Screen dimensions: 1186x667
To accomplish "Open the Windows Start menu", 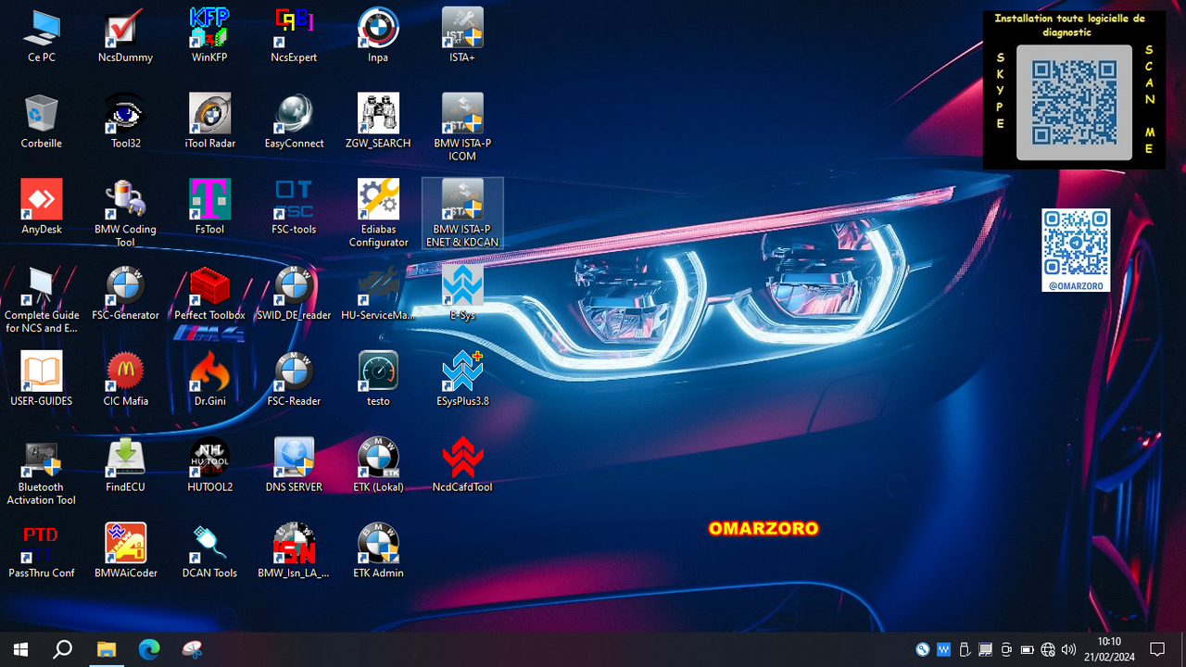I will click(20, 649).
